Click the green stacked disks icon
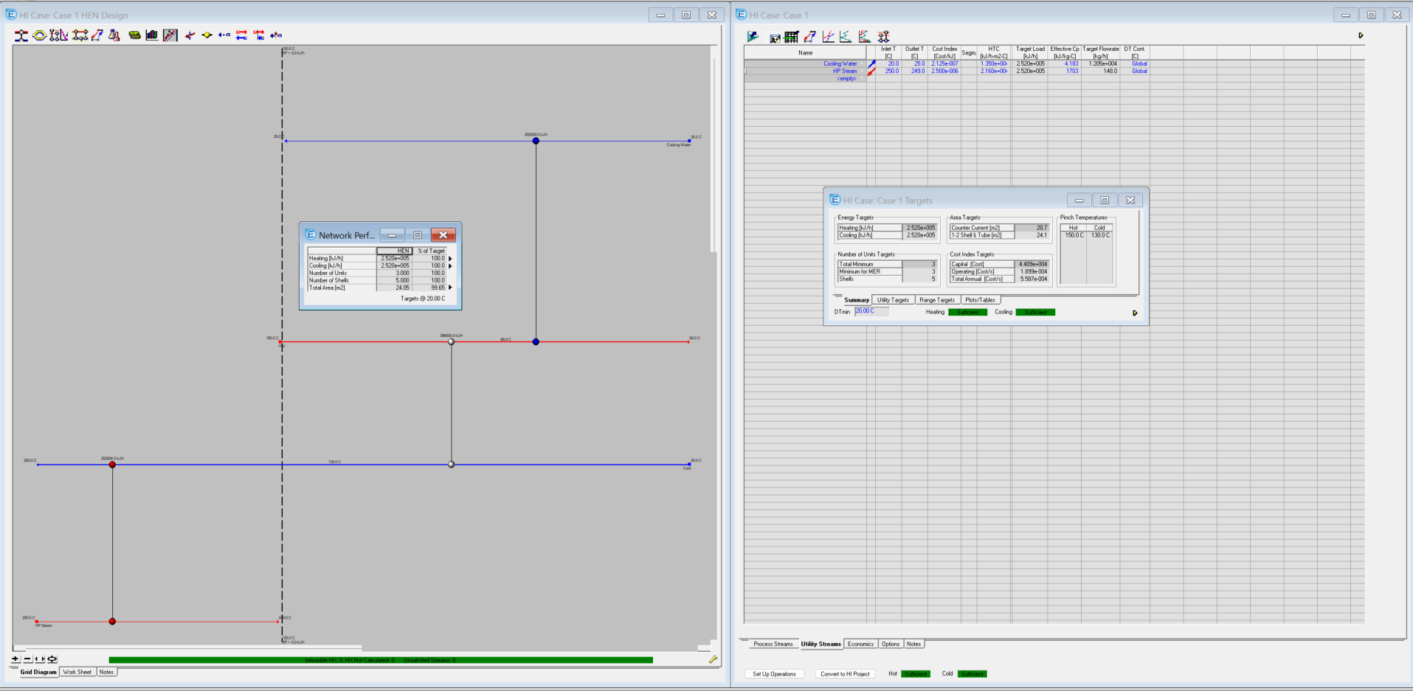 [x=134, y=35]
